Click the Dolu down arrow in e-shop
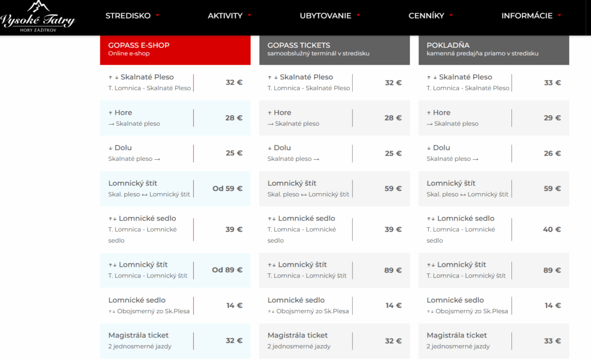Viewport: 591px width, 361px height. (x=110, y=148)
